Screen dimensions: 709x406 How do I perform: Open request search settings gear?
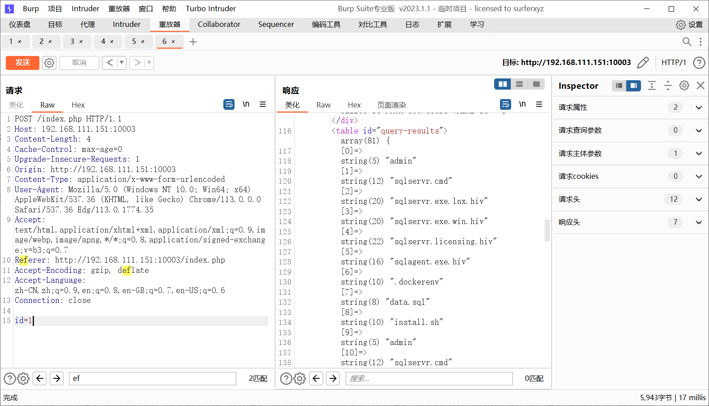23,379
